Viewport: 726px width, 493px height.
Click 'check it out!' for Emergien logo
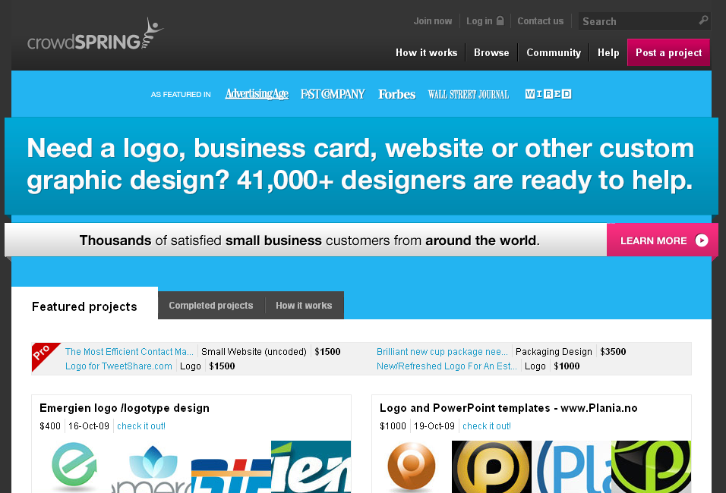click(141, 426)
